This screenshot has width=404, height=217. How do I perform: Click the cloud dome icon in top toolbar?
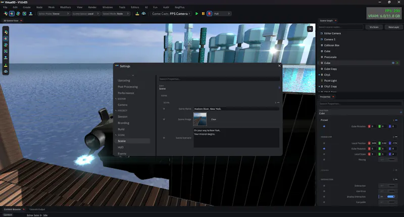[143, 14]
